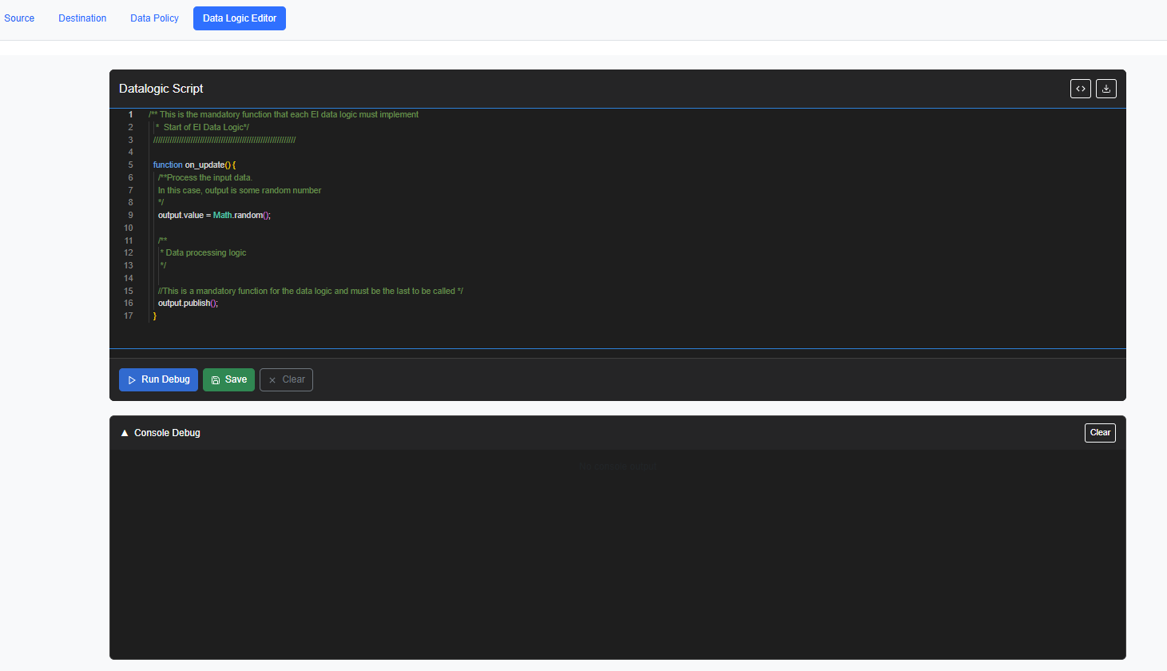
Task: Click line number 16 in the gutter
Action: click(x=129, y=304)
